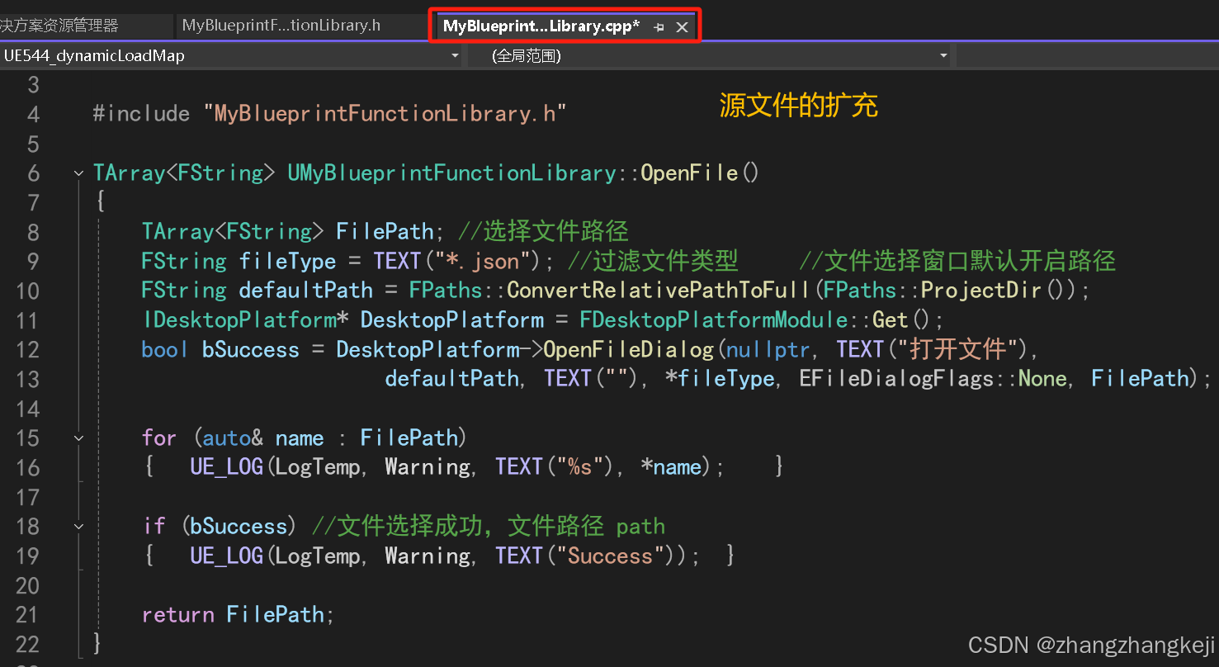Switch to the MyBlueprintF...tionLibrary.h tab
The width and height of the screenshot is (1219, 667).
[281, 26]
